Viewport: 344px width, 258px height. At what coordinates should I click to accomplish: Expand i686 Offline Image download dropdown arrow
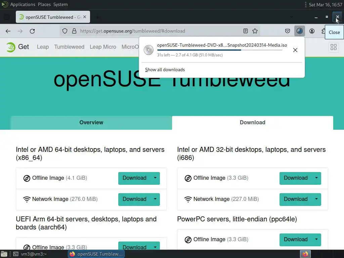pyautogui.click(x=316, y=178)
